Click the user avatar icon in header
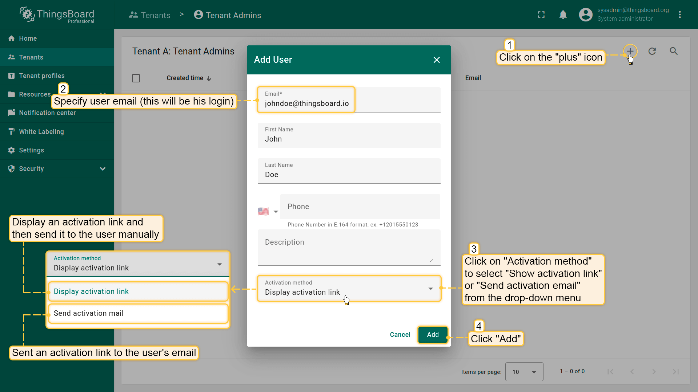The height and width of the screenshot is (392, 698). click(586, 15)
